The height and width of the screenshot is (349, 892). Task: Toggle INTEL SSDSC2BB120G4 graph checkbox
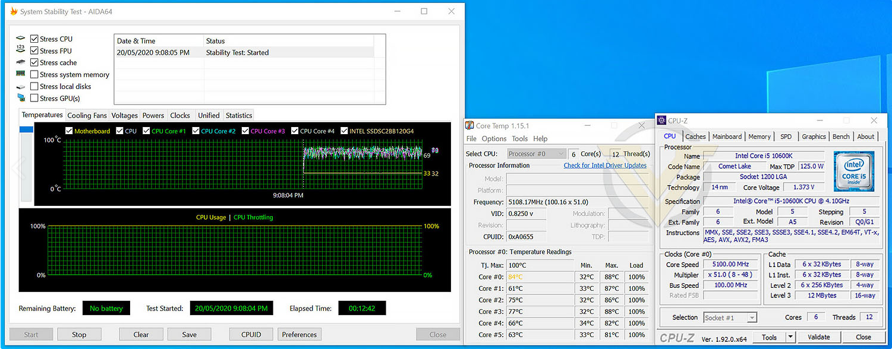coord(344,131)
